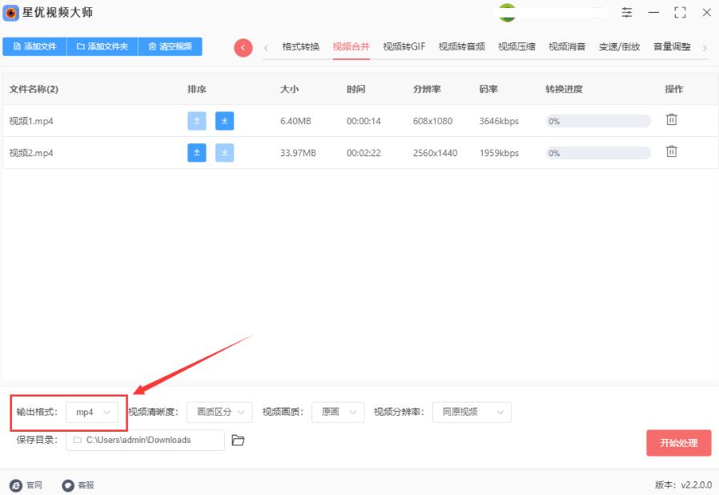Open the 输出格式 mp4 dropdown
This screenshot has height=495, width=719.
[x=91, y=412]
